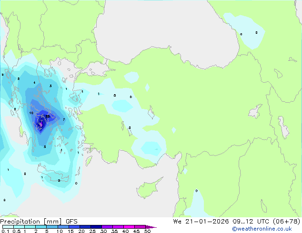Click the '5' precipitation value on the map

tap(45, 147)
